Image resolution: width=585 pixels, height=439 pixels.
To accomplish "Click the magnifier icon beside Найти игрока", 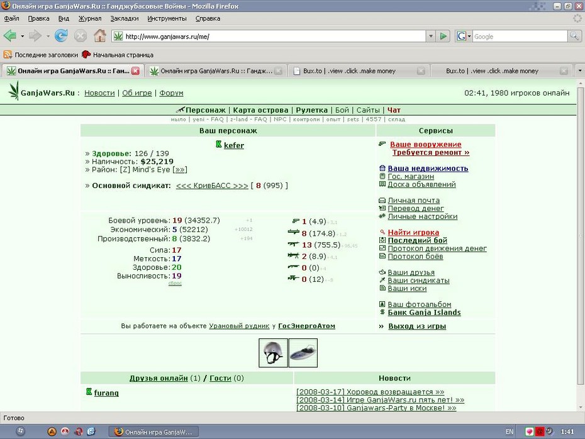I will point(382,232).
